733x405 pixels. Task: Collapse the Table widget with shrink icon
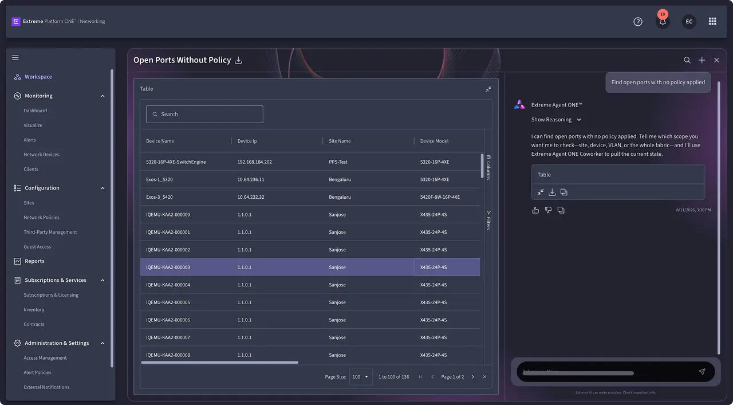pos(488,89)
